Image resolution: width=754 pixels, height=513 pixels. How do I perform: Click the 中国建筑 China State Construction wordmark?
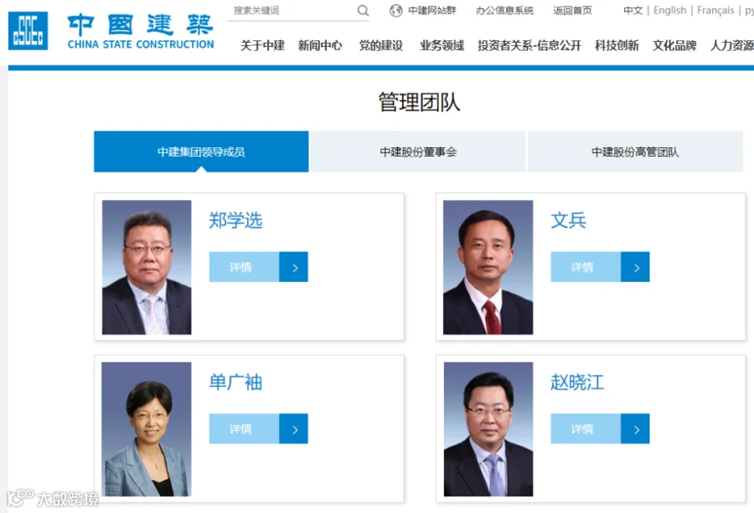point(141,32)
